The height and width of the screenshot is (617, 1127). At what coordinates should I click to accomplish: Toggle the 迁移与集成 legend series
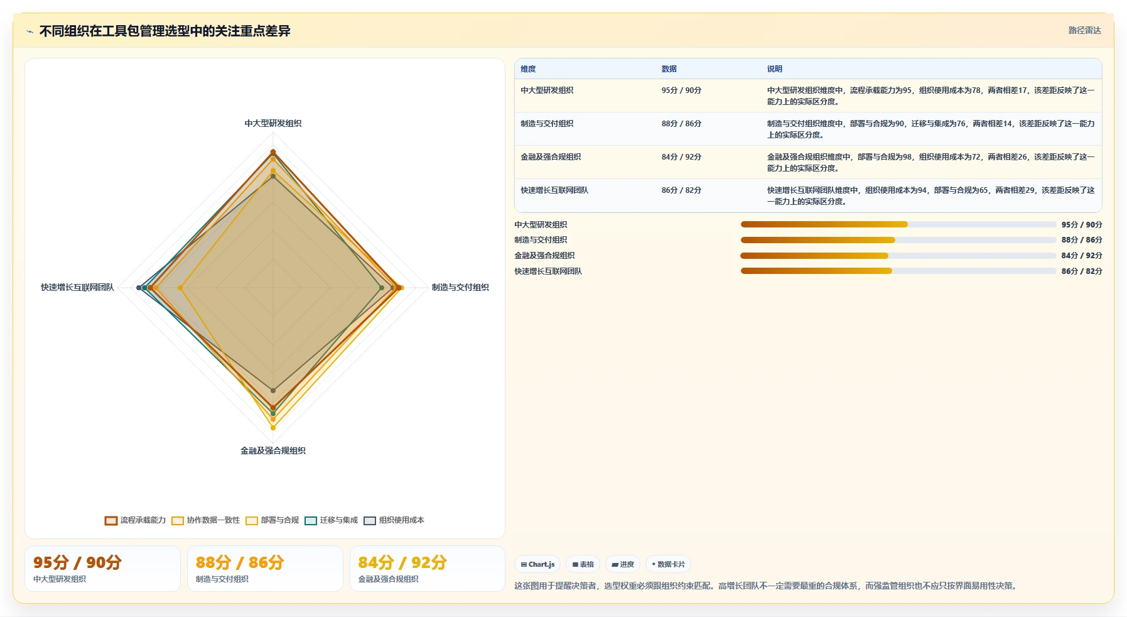tap(331, 520)
